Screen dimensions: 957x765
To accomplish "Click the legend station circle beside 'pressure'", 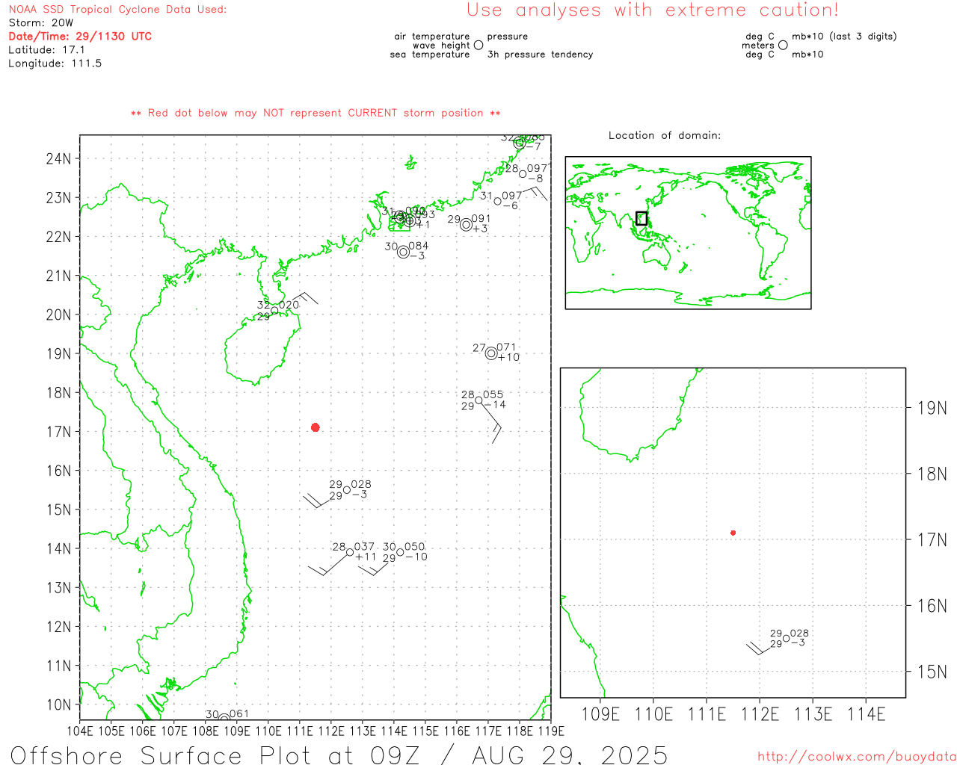I will (478, 46).
